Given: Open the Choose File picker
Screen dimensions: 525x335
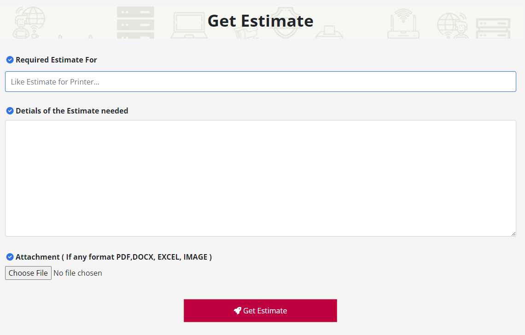Looking at the screenshot, I should click(x=28, y=273).
